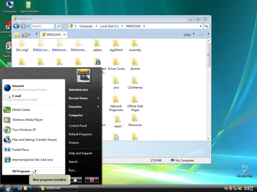Viewport: 257px width, 192px height.
Task: Expand the arrow after Computer in the breadcrumb
Action: (x=96, y=26)
